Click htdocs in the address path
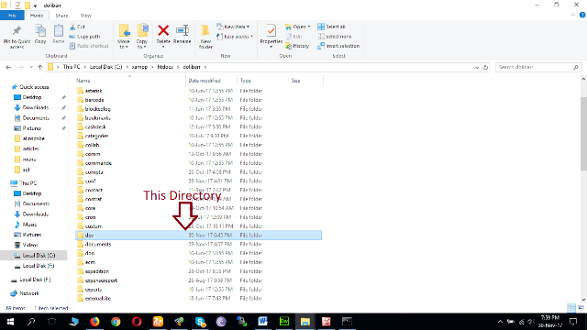Image resolution: width=587 pixels, height=330 pixels. click(x=165, y=67)
